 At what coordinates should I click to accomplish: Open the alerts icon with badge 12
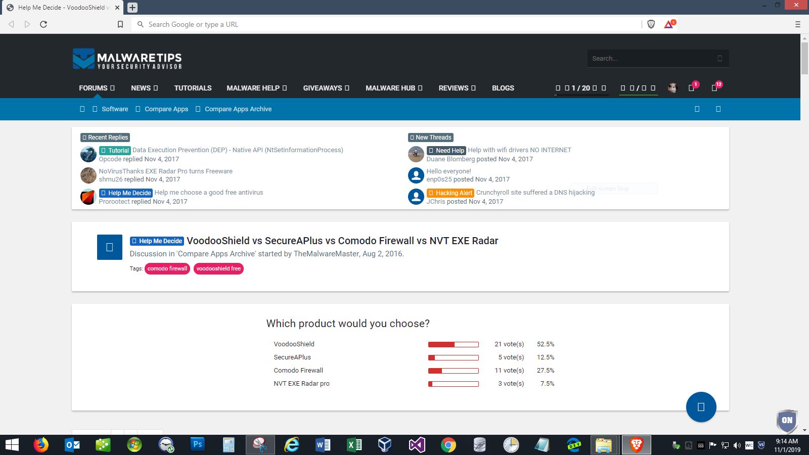tap(715, 87)
